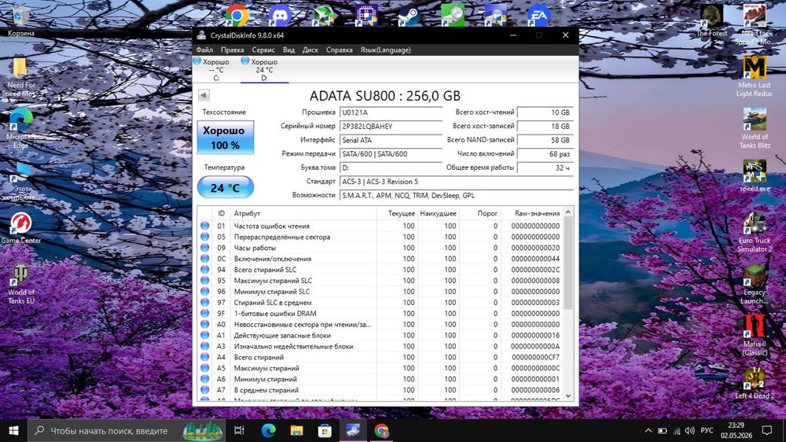Screen dimensions: 786x442
Task: Open the Файл menu
Action: 204,50
